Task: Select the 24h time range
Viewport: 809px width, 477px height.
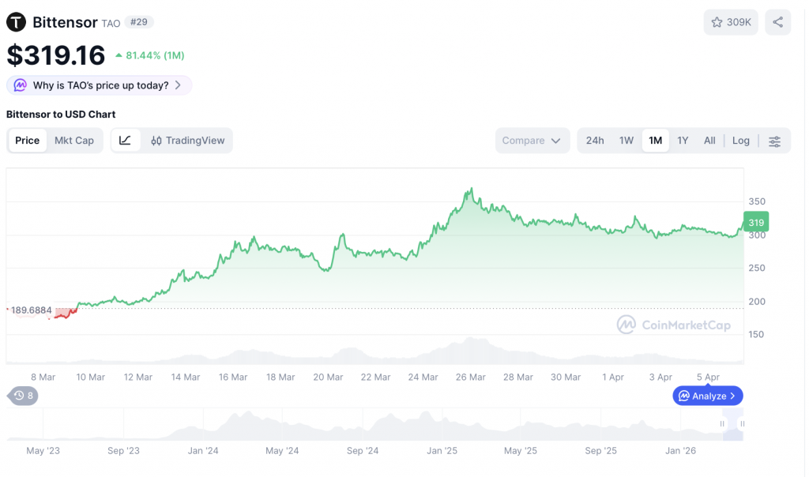Action: click(595, 141)
